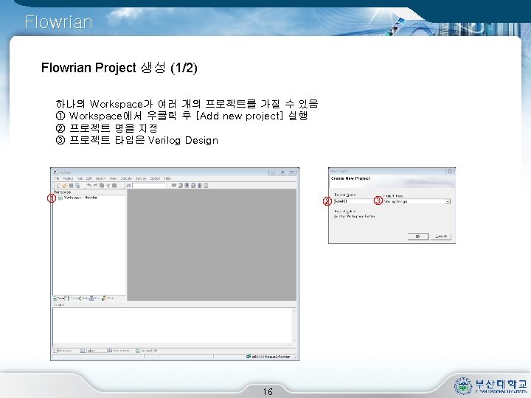Select the Workspace - Flowrian tree item
Viewport: 531px width, 398px height.
(80, 198)
